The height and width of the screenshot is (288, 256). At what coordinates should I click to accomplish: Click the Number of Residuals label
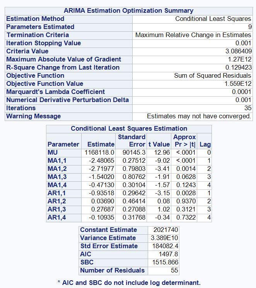pos(112,271)
